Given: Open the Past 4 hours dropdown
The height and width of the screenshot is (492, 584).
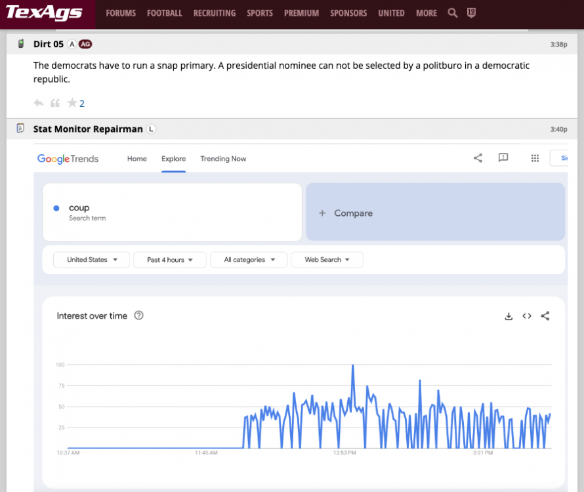Looking at the screenshot, I should pyautogui.click(x=170, y=260).
